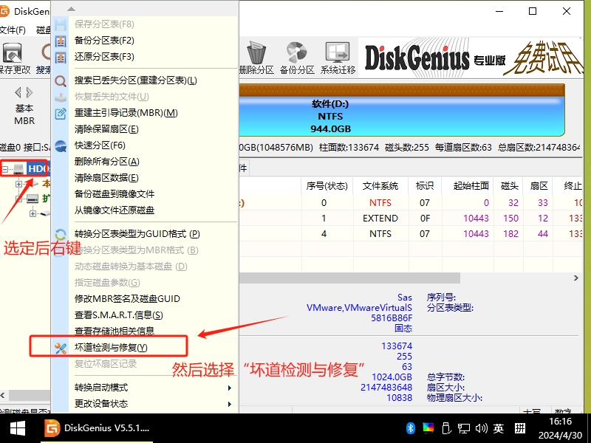Click DiskGenius V5.5.1 taskbar button
Screen dimensions: 591x443
[x=97, y=428]
